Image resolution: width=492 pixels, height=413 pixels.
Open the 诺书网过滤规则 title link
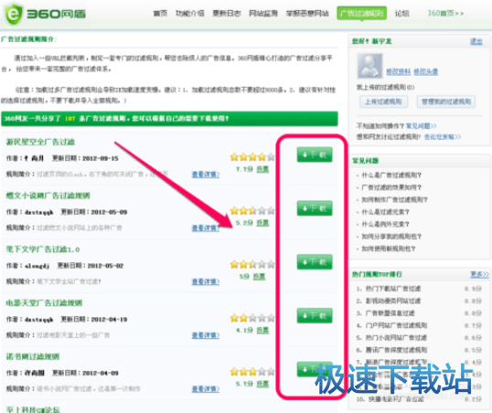tap(33, 356)
